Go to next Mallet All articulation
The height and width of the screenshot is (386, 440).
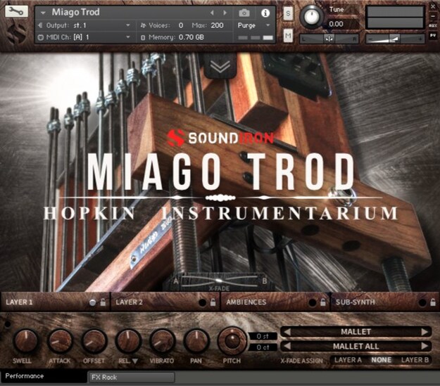(x=425, y=346)
